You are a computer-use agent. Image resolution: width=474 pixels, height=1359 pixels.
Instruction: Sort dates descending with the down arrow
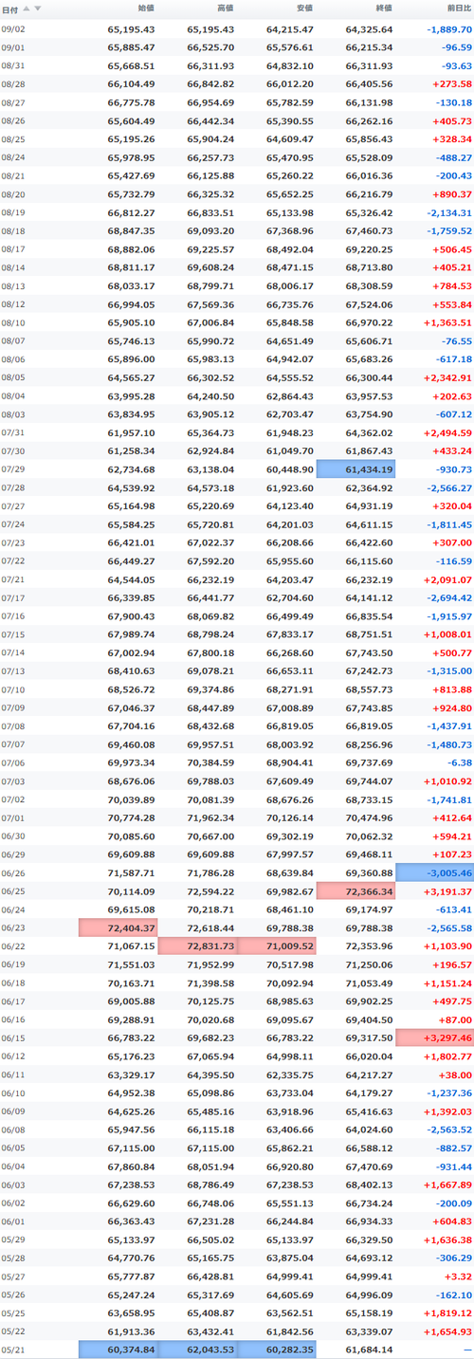(38, 9)
